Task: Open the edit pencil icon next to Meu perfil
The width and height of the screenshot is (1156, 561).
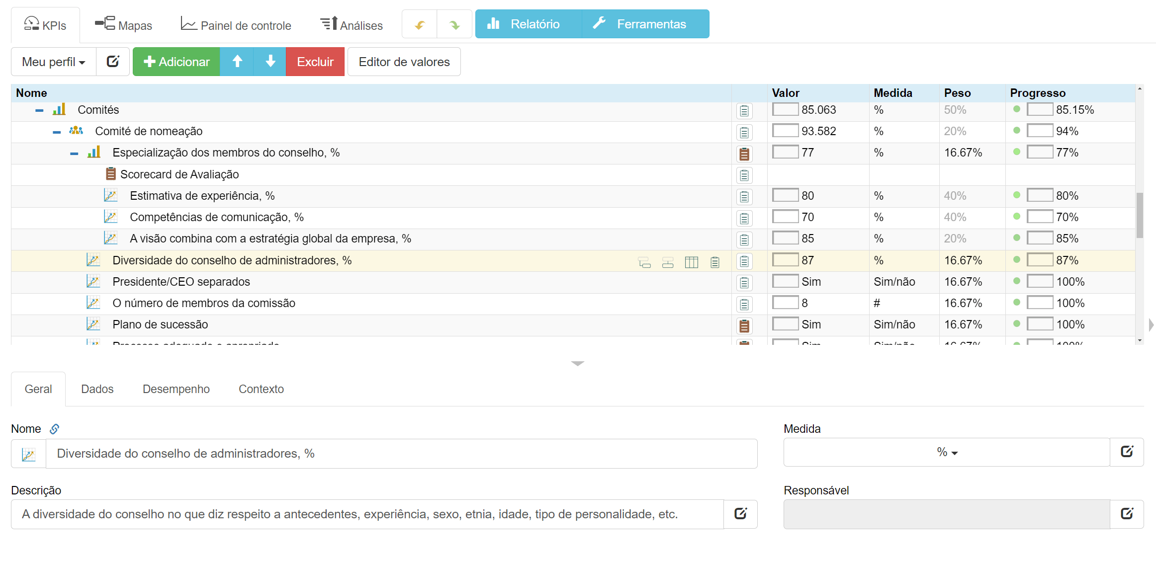Action: pyautogui.click(x=113, y=61)
